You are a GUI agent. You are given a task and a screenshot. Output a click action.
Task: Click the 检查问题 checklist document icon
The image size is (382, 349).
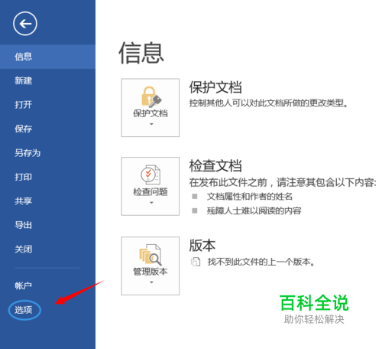click(151, 175)
